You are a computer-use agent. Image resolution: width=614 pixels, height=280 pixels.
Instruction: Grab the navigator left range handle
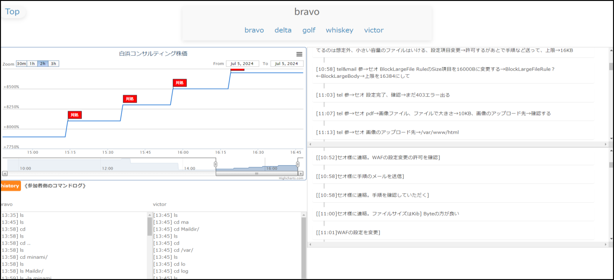click(x=216, y=164)
